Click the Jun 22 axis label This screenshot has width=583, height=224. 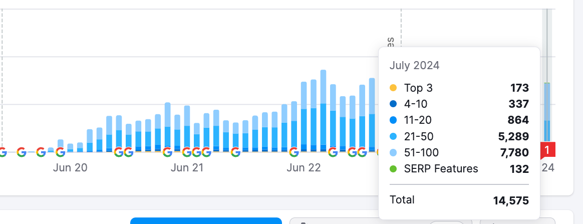[x=304, y=168]
